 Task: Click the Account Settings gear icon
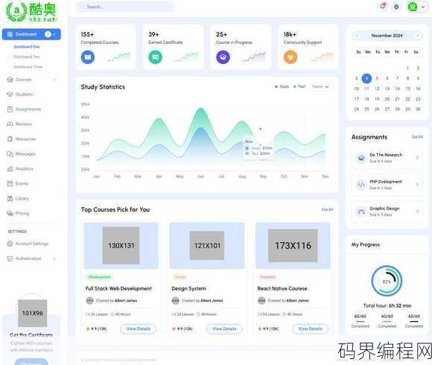coord(10,244)
